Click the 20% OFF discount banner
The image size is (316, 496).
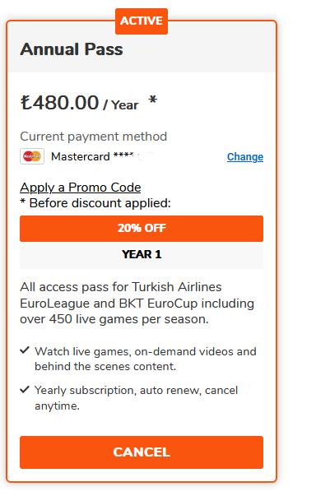[x=142, y=229]
